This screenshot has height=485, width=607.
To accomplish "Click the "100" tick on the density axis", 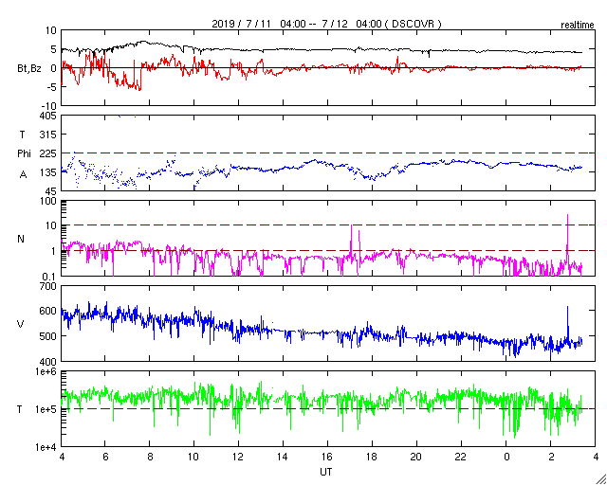I will click(x=49, y=201).
